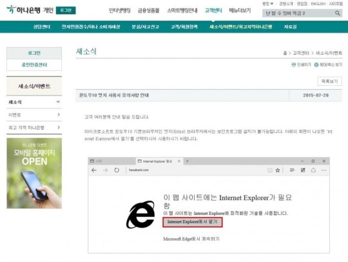Open 공인인증센터 in the sidebar

[34, 65]
